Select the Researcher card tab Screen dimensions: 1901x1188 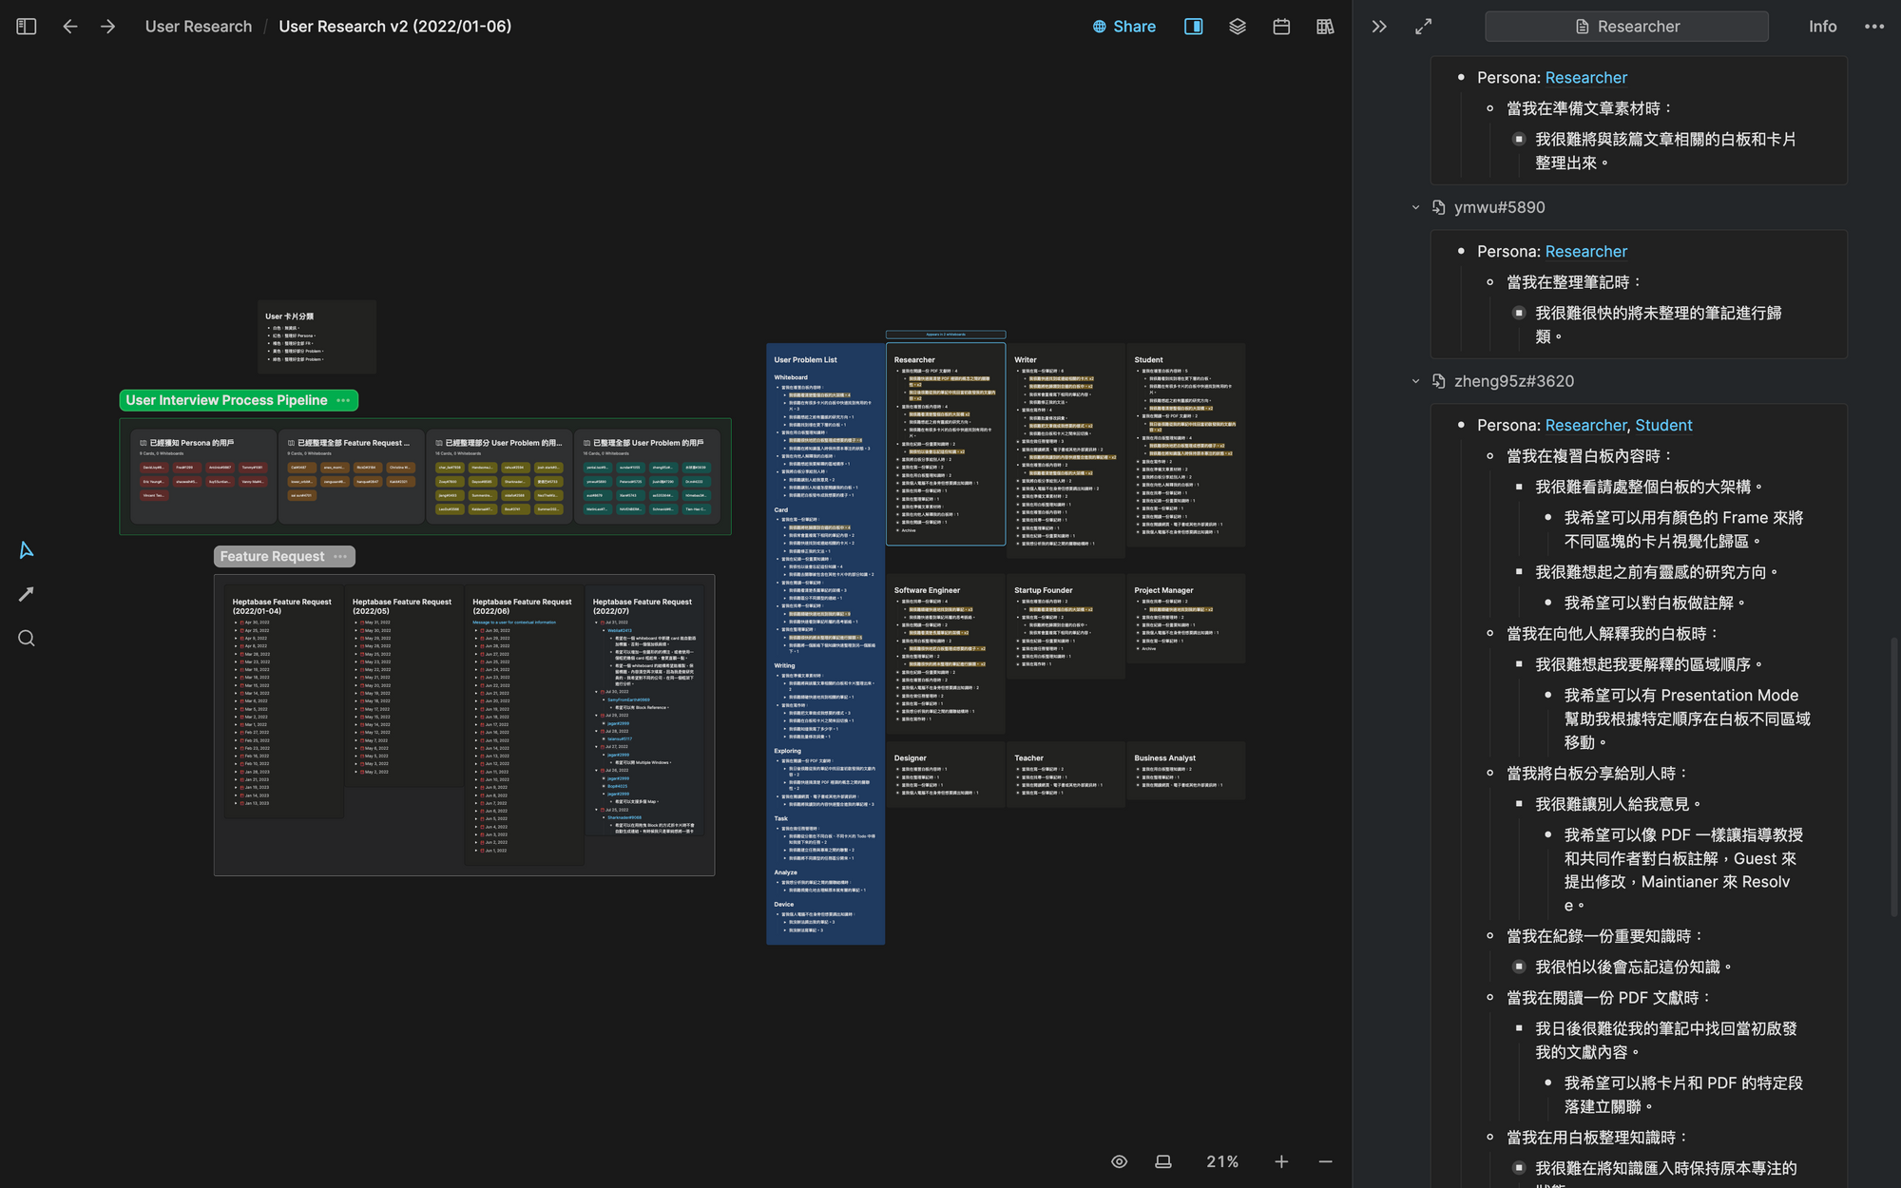(x=1626, y=27)
